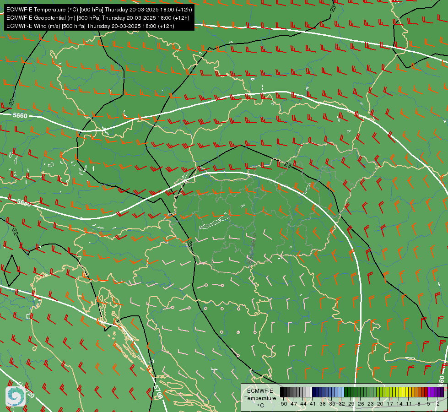Click the -35 legend tick label
This screenshot has height=412, width=448.
tap(331, 404)
